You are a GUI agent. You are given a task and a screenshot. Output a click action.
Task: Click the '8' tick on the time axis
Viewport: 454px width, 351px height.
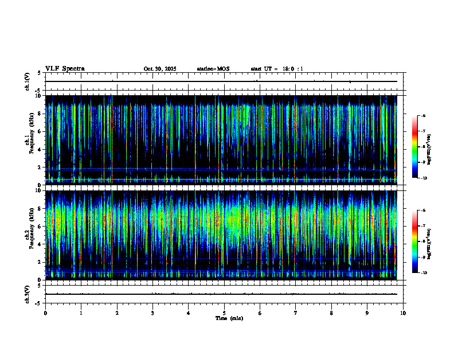point(331,313)
